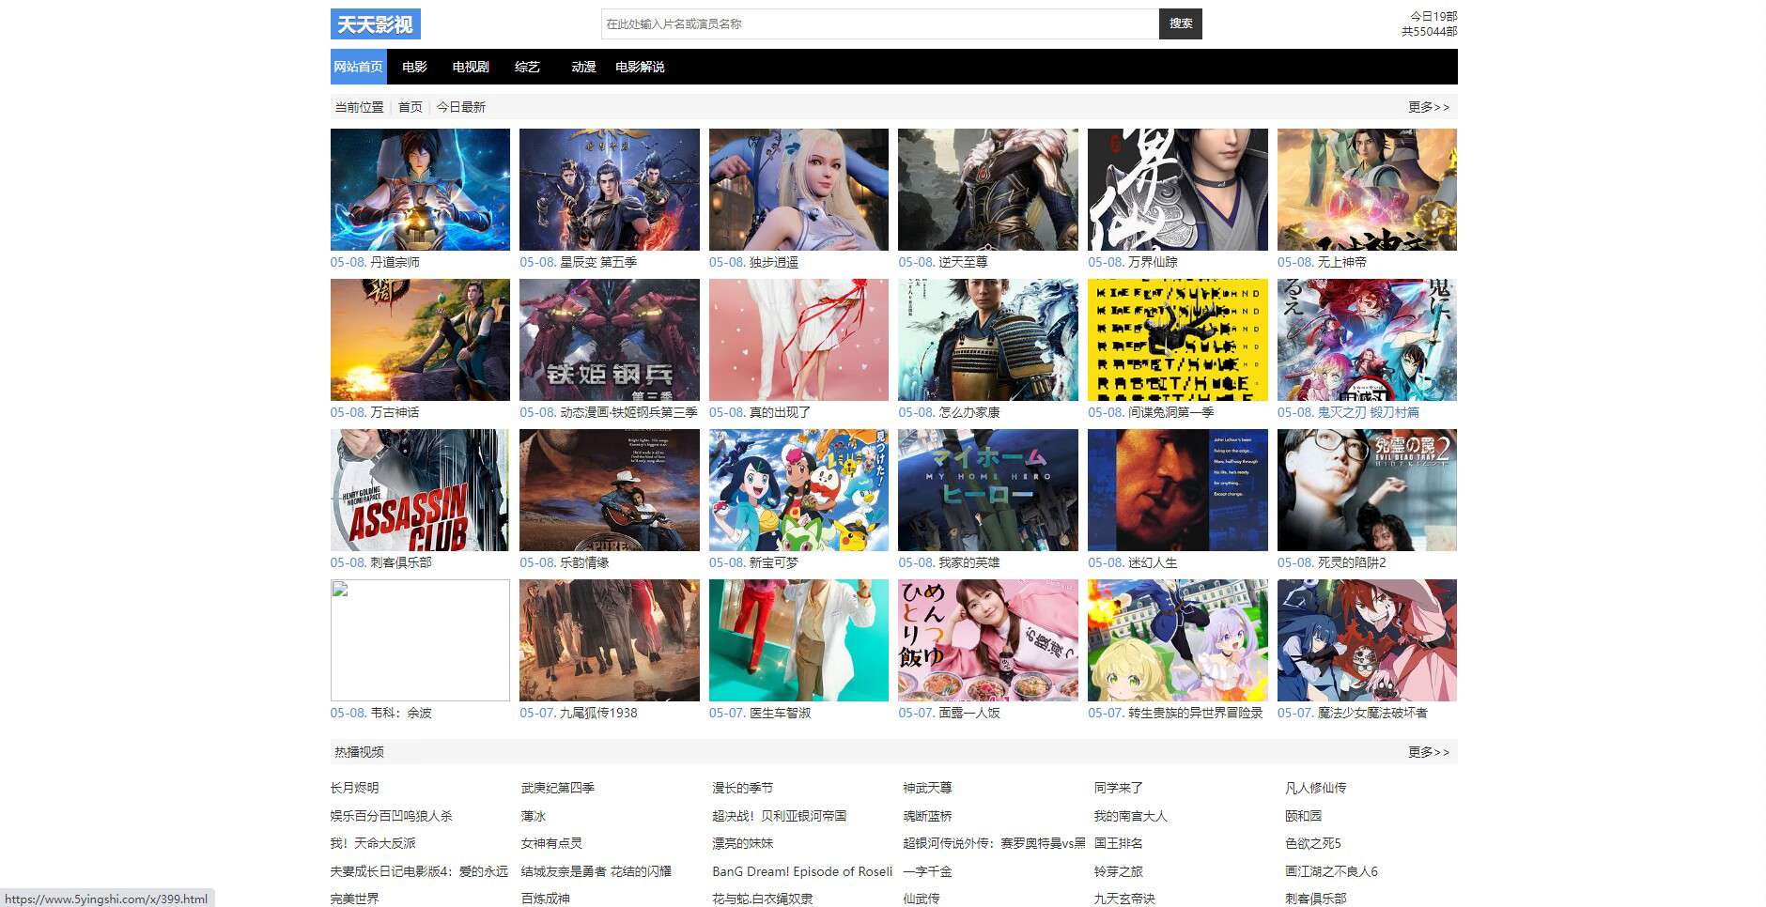This screenshot has height=907, width=1766.
Task: Open the 魔法少女魔法破坏者 poster thumbnail
Action: tap(1367, 640)
